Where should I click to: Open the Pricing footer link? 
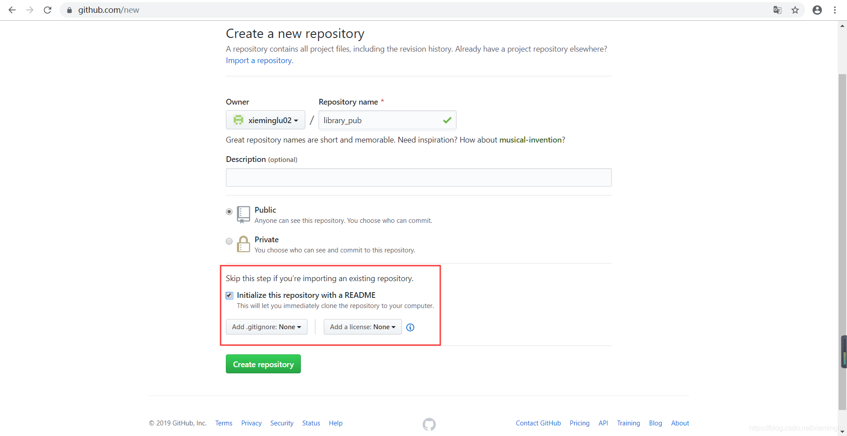click(580, 423)
